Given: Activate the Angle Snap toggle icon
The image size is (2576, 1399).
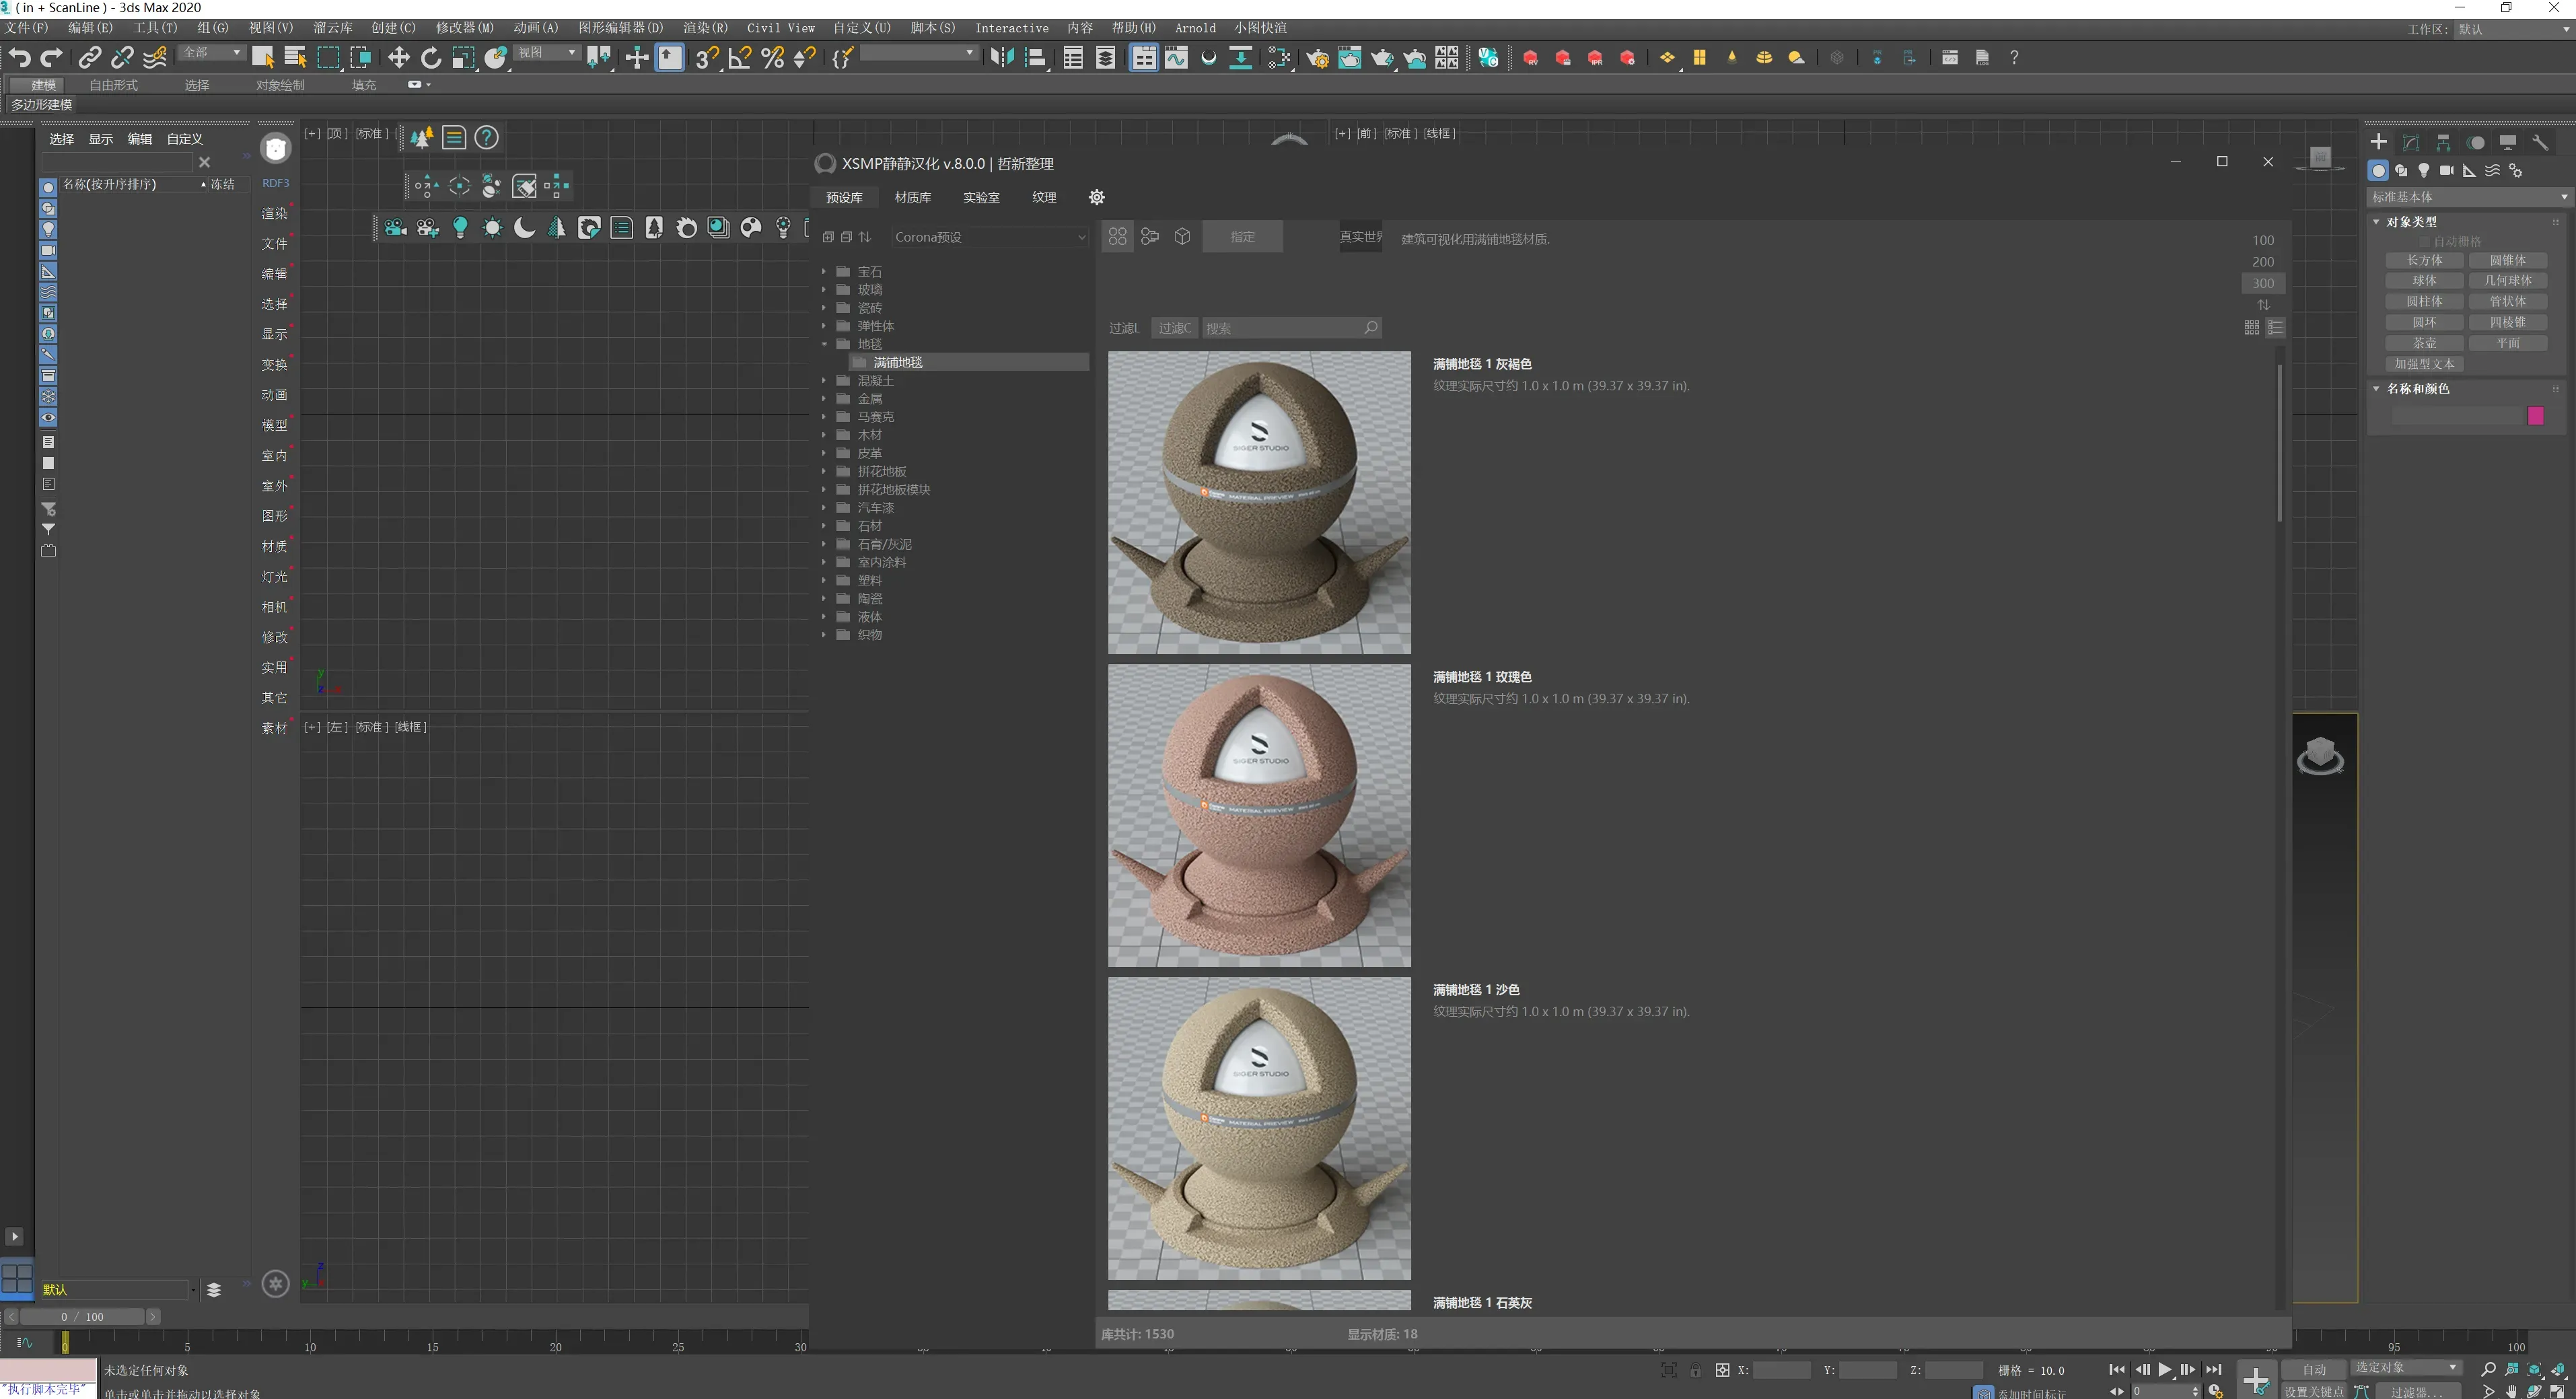Looking at the screenshot, I should point(739,58).
